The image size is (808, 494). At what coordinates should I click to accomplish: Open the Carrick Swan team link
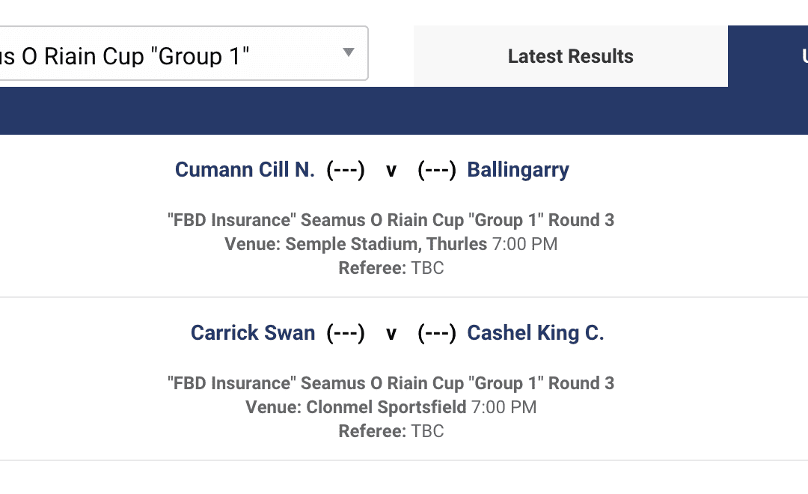pos(253,333)
